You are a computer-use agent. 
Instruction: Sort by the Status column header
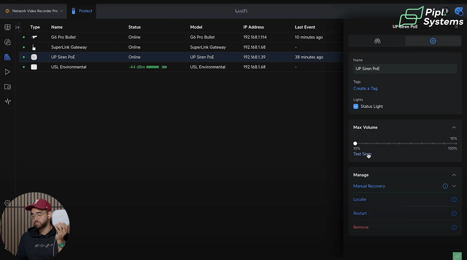(134, 27)
